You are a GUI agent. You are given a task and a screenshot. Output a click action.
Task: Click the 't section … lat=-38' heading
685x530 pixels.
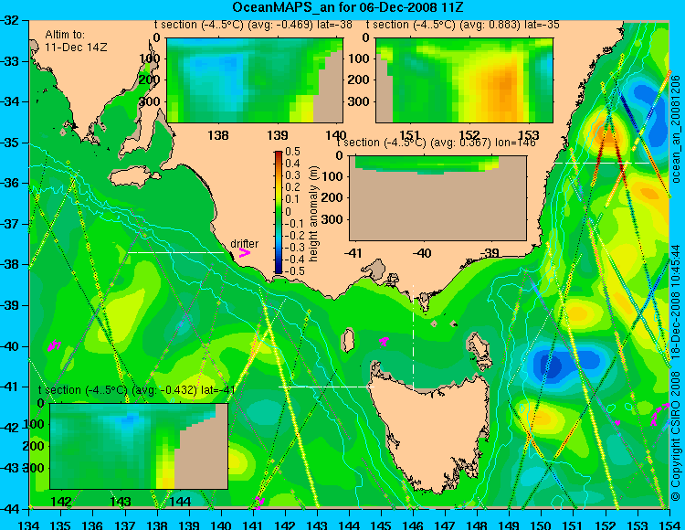[253, 25]
